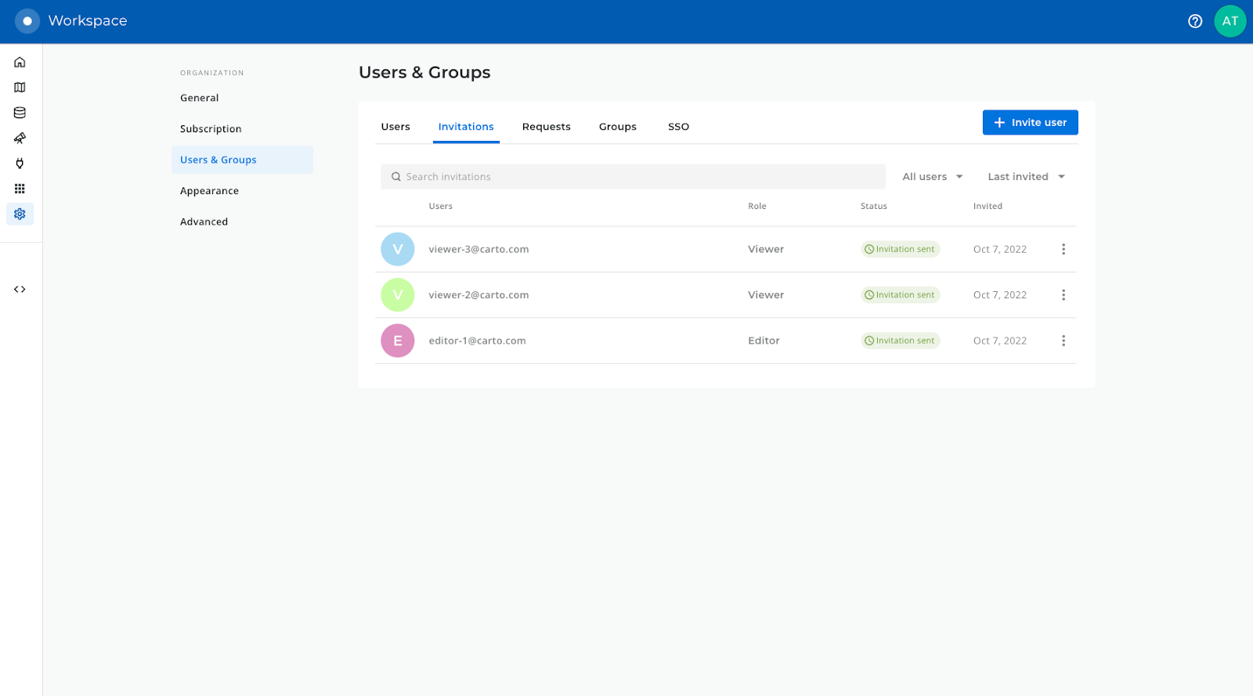Expand the All users filter dropdown

pos(932,177)
